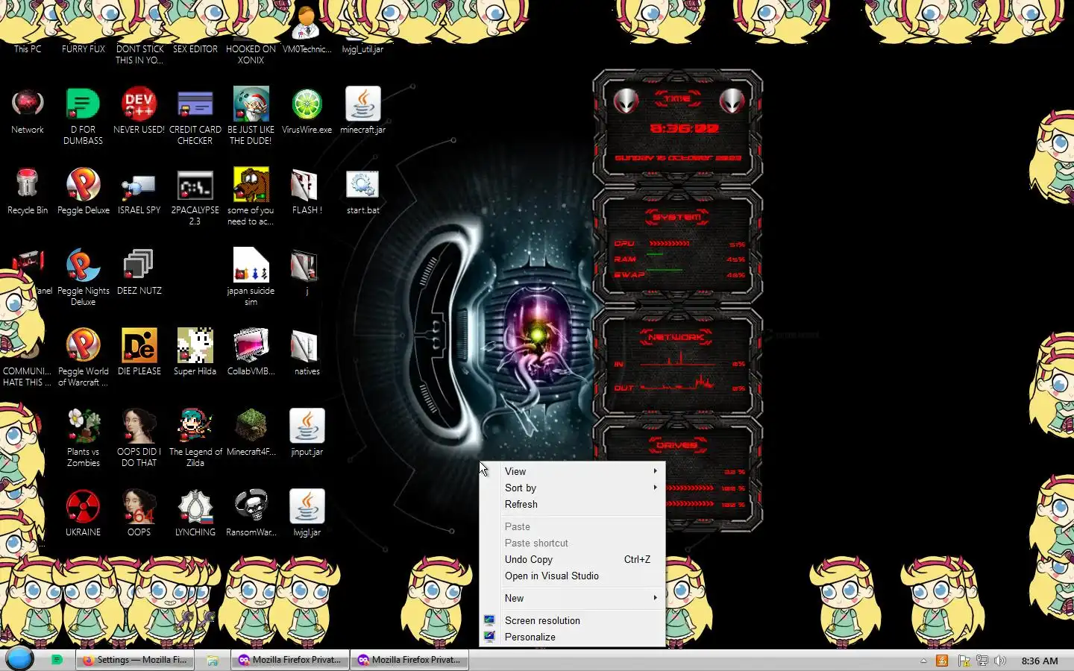This screenshot has height=671, width=1074.
Task: Select the jinput.jar icon
Action: [x=307, y=432]
